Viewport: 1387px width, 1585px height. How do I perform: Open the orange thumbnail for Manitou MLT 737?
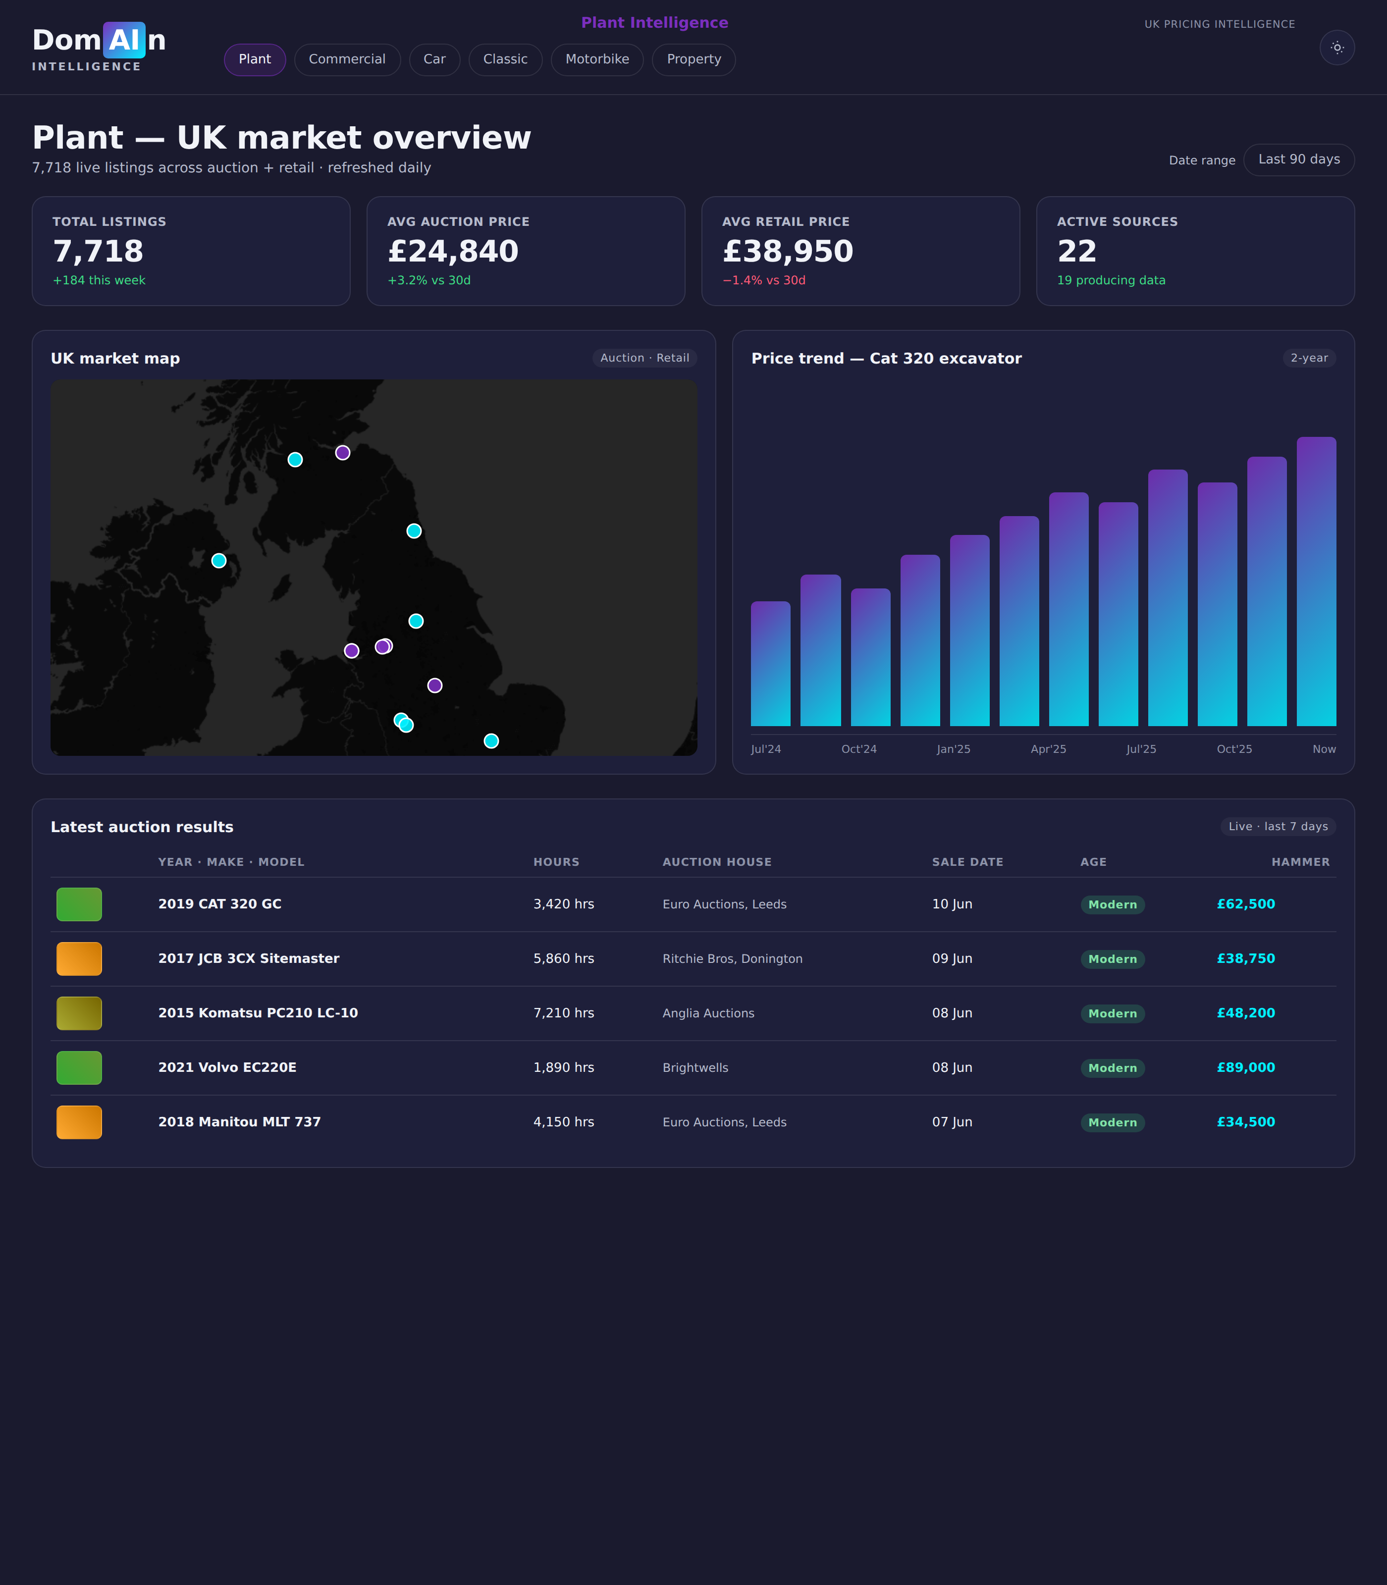click(x=79, y=1122)
